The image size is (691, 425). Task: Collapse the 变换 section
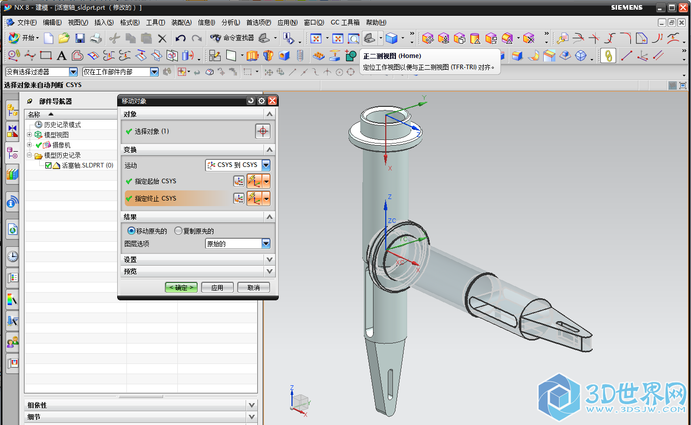tap(270, 150)
